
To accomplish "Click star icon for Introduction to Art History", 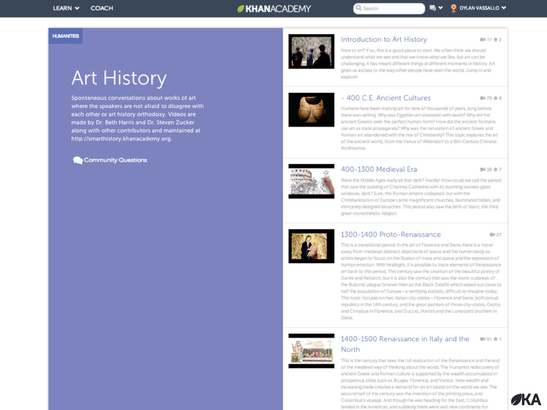I will (x=495, y=40).
